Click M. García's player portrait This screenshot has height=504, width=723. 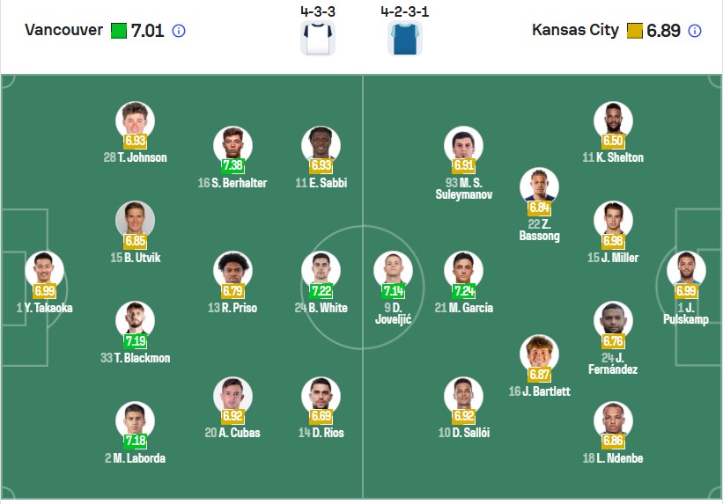tap(463, 270)
